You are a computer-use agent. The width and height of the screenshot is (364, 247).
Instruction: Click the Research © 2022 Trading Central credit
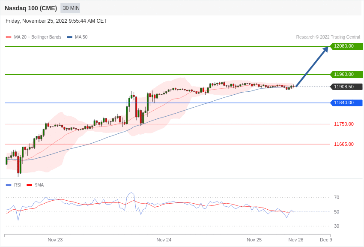point(328,37)
